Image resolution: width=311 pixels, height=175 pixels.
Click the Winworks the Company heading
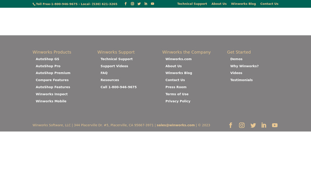click(x=187, y=52)
